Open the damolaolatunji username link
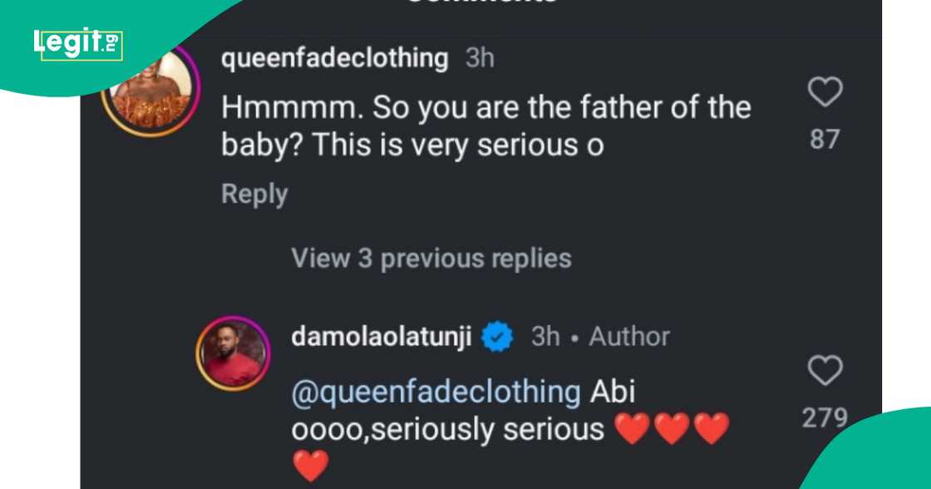Viewport: 931px width, 489px height. pyautogui.click(x=382, y=337)
